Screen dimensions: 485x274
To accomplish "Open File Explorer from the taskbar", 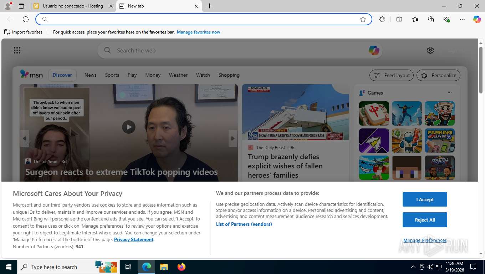I will point(164,267).
